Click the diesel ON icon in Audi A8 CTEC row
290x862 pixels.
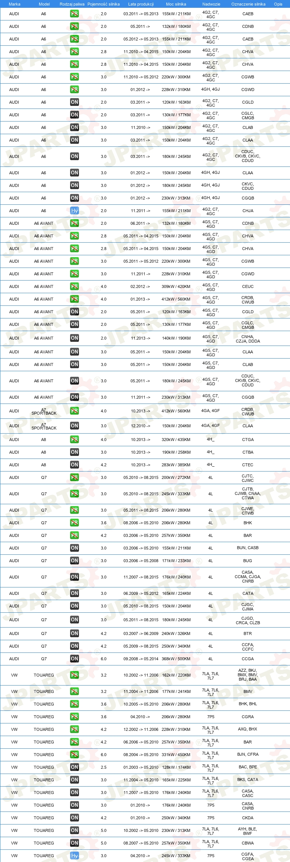click(x=75, y=465)
